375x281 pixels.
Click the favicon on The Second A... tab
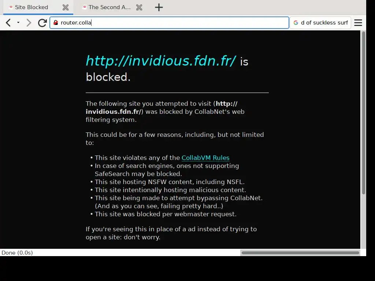pyautogui.click(x=84, y=7)
